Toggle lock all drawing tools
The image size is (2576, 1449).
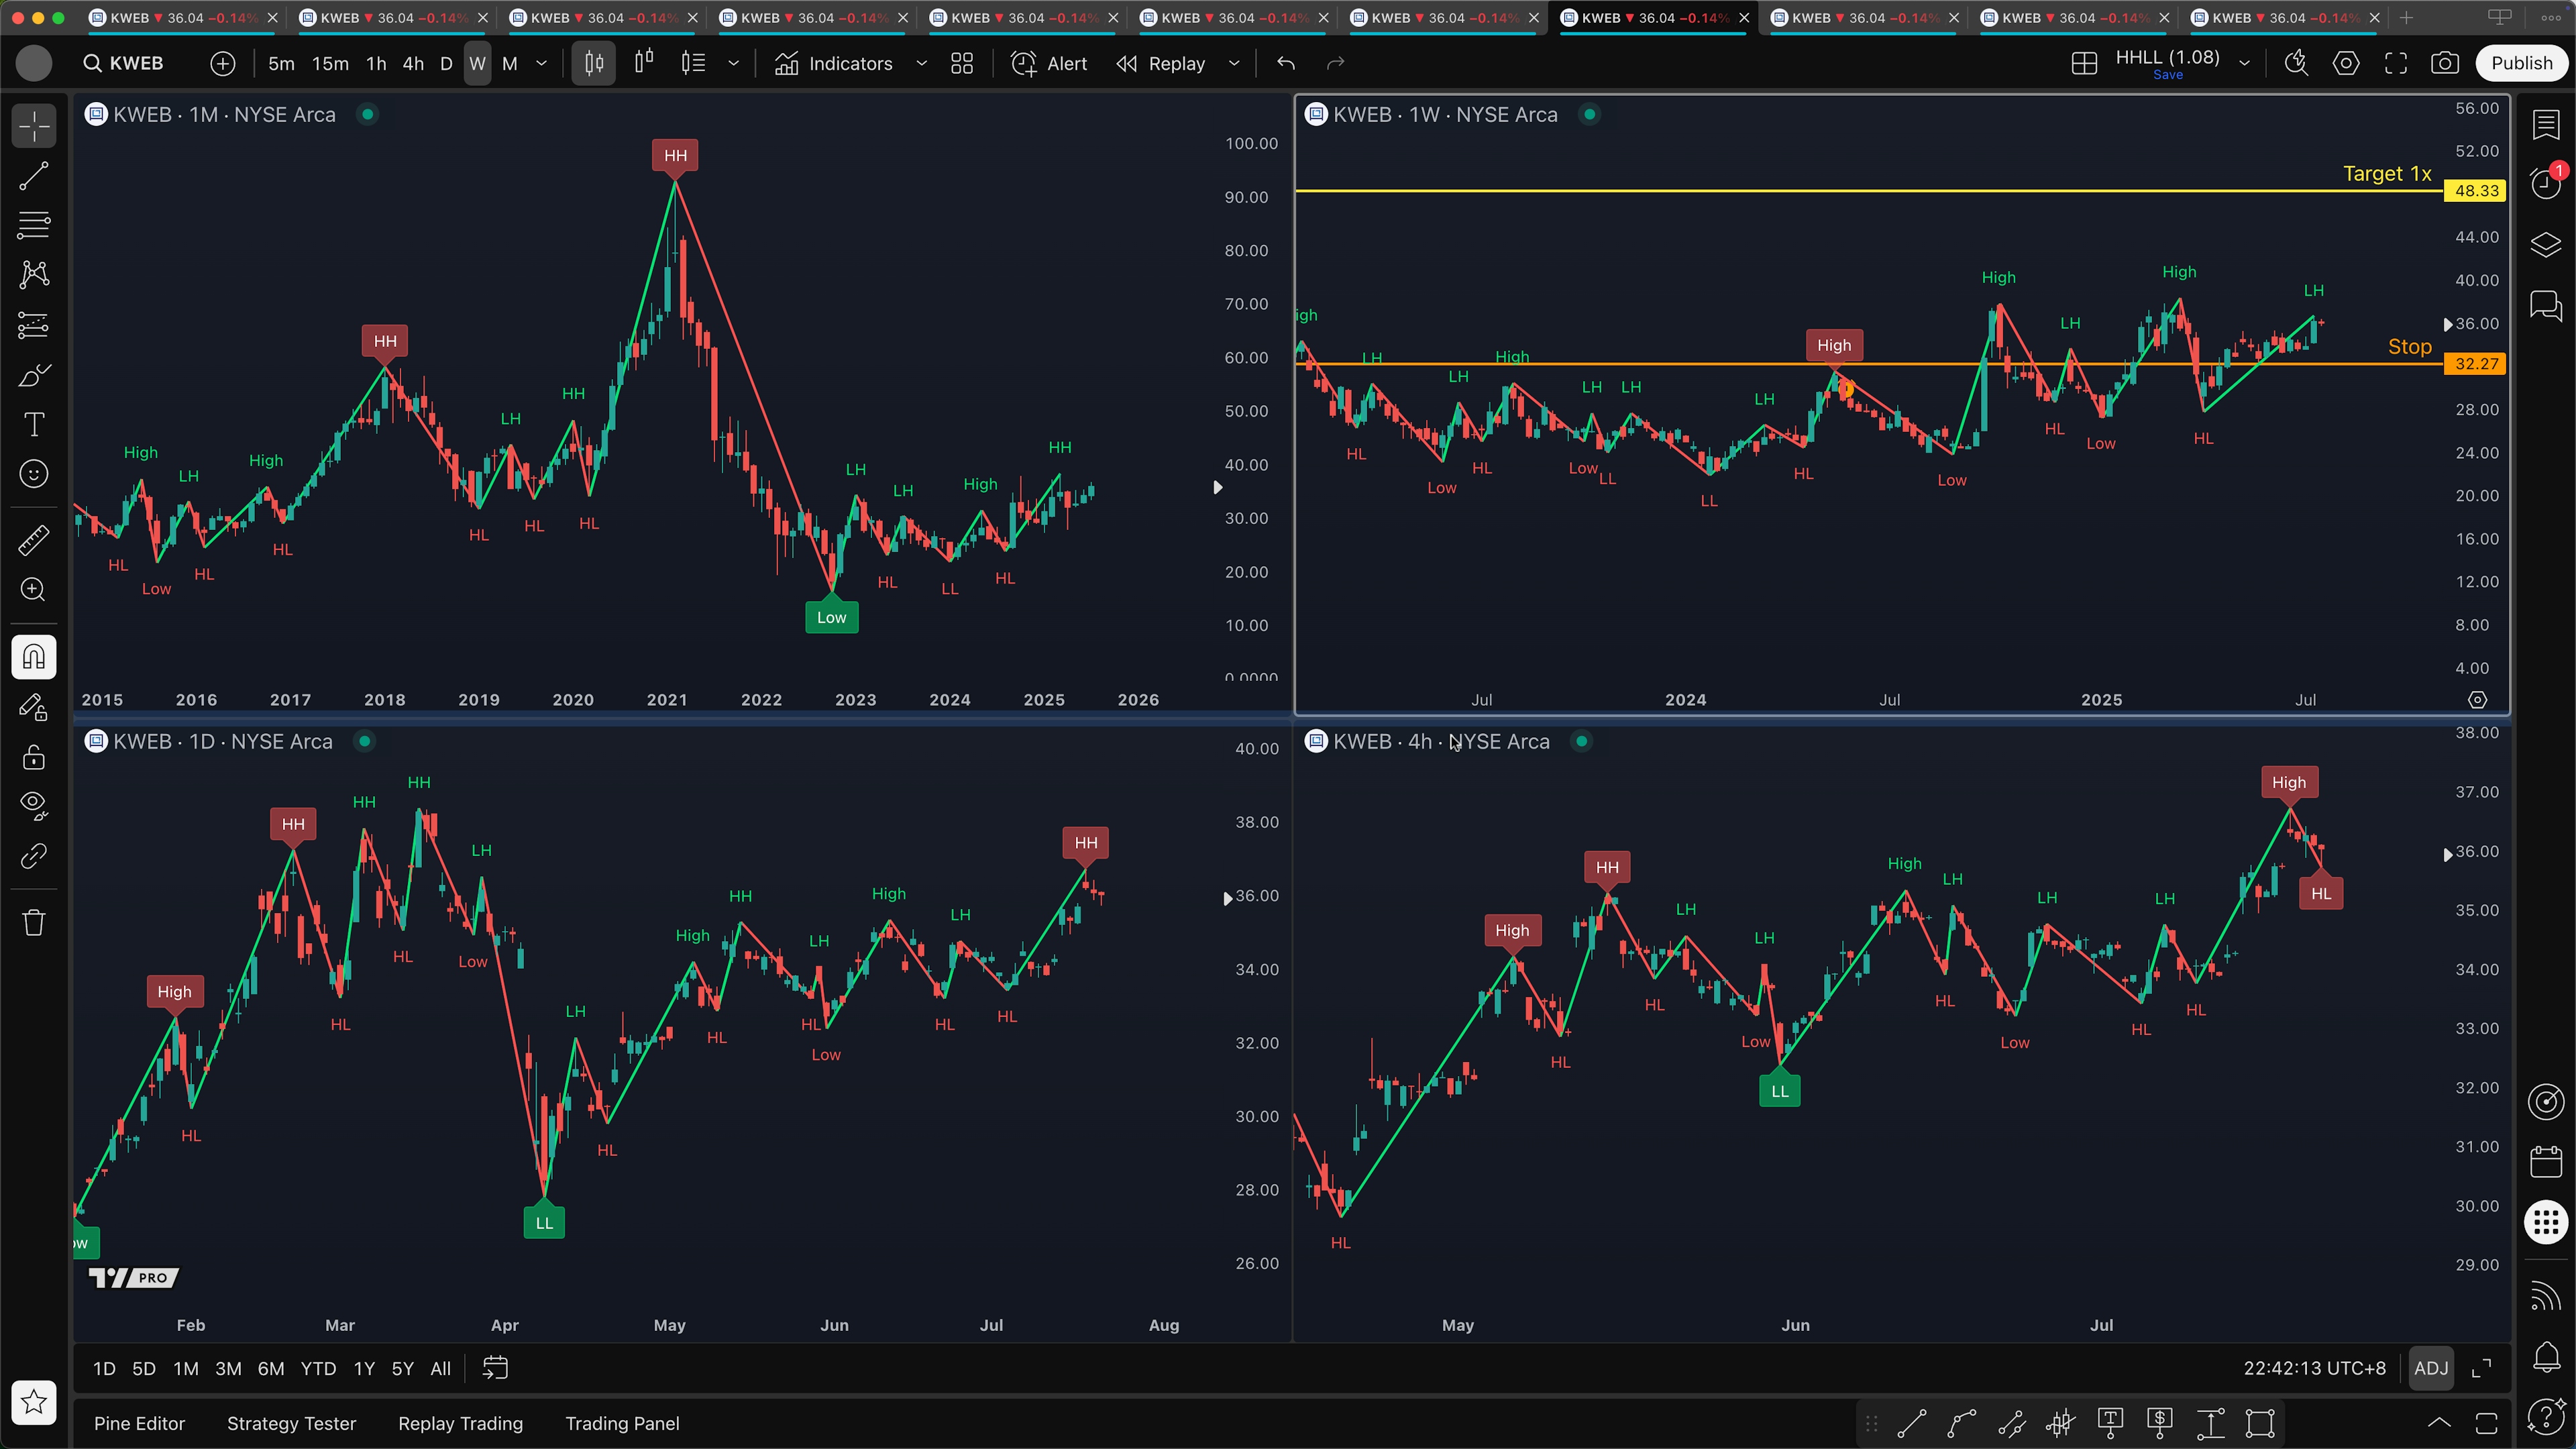coord(34,757)
